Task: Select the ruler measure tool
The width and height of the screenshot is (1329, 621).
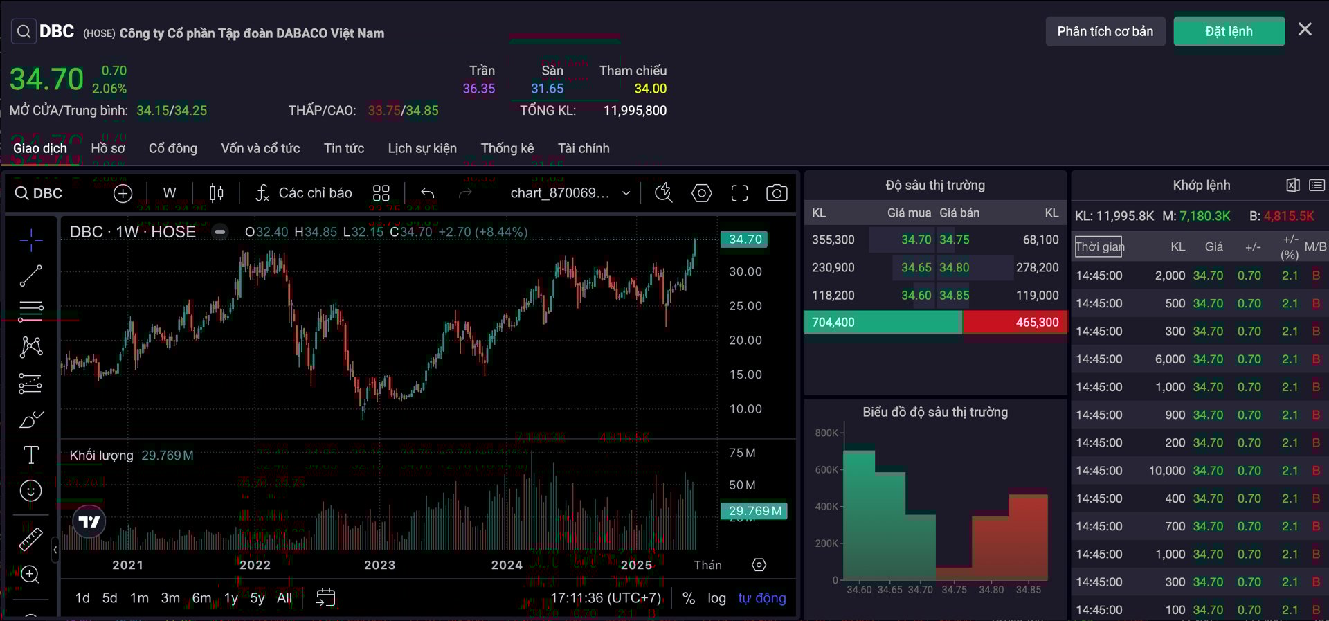Action: click(30, 539)
